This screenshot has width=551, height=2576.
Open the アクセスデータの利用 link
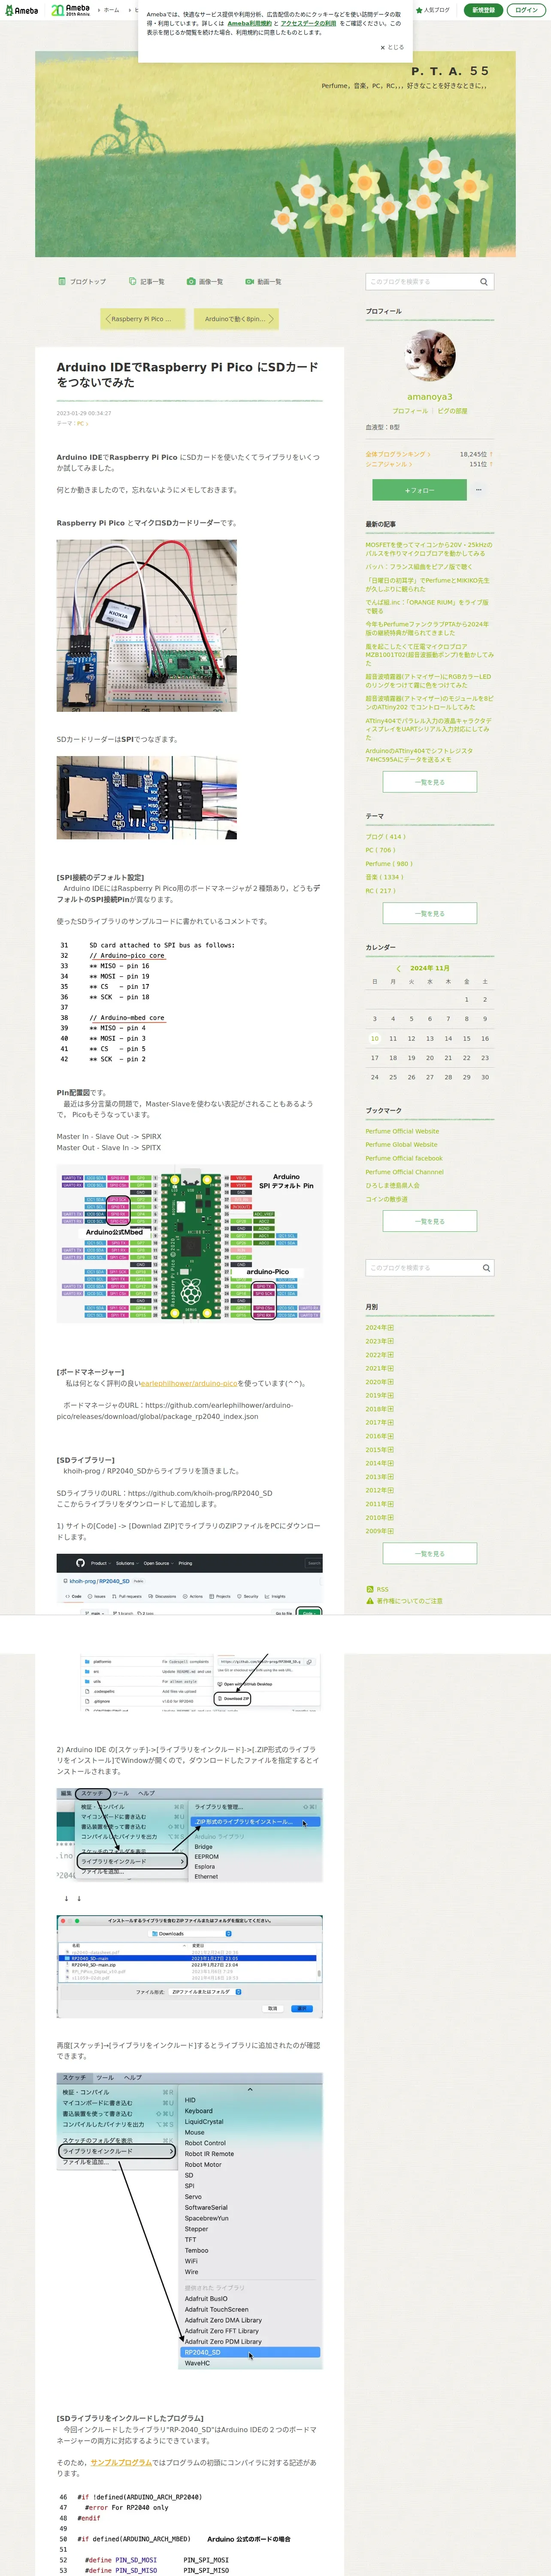pyautogui.click(x=308, y=23)
